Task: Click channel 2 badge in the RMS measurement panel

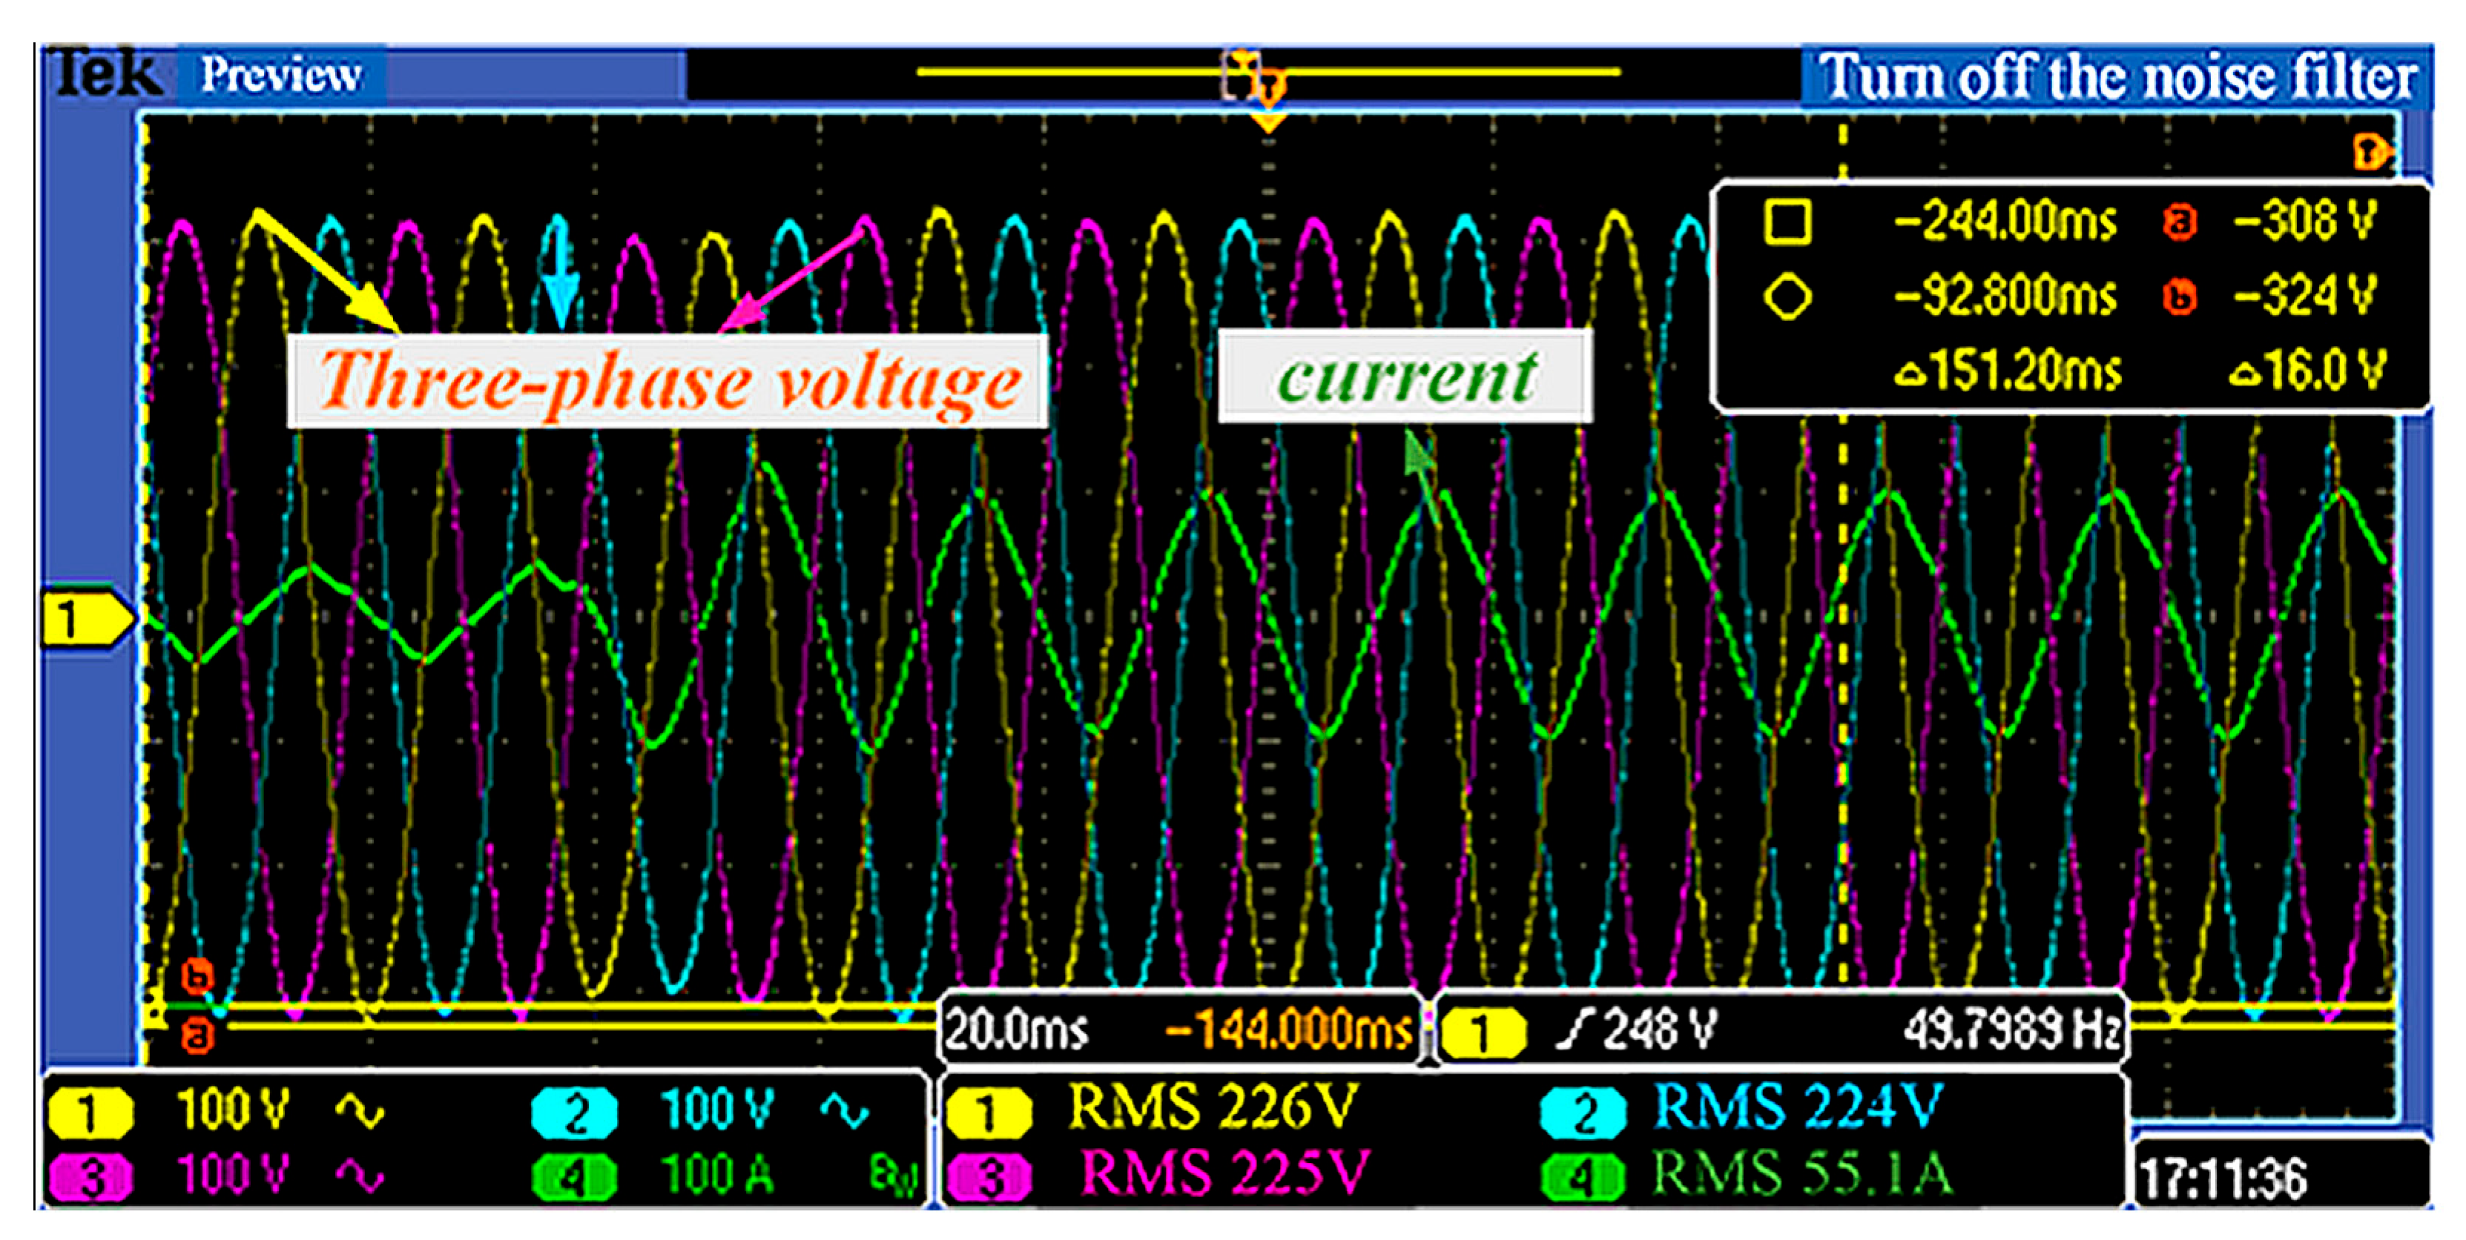Action: 1583,1114
